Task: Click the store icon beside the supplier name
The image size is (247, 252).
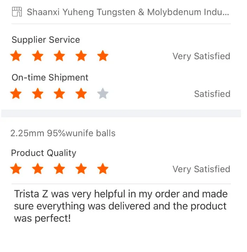Action: point(17,12)
